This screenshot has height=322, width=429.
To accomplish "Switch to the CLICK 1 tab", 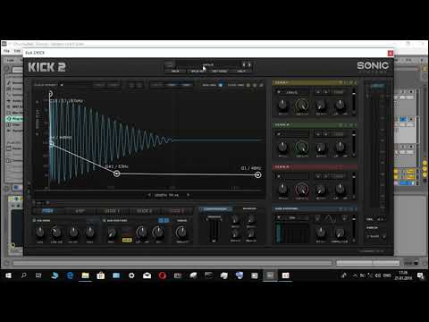I will point(113,211).
